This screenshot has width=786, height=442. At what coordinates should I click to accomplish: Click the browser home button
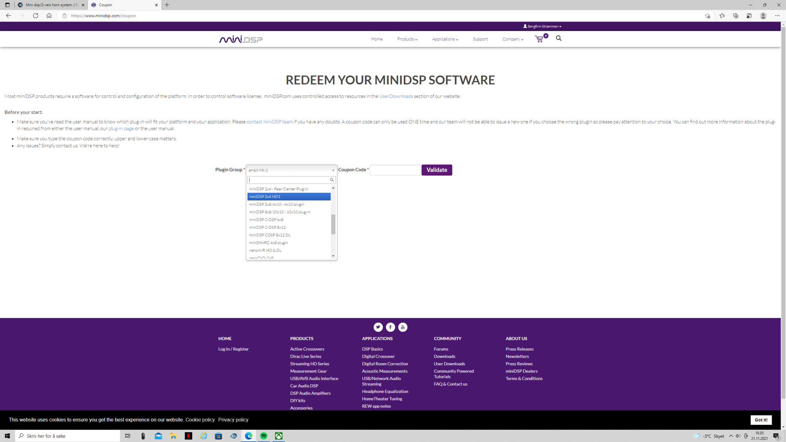(x=49, y=16)
